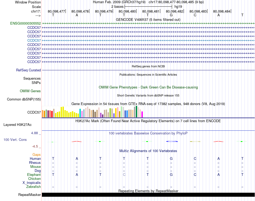This screenshot has width=255, height=201.
Task: Click the magenta bar ending the GTEx chart
Action: click(142, 114)
